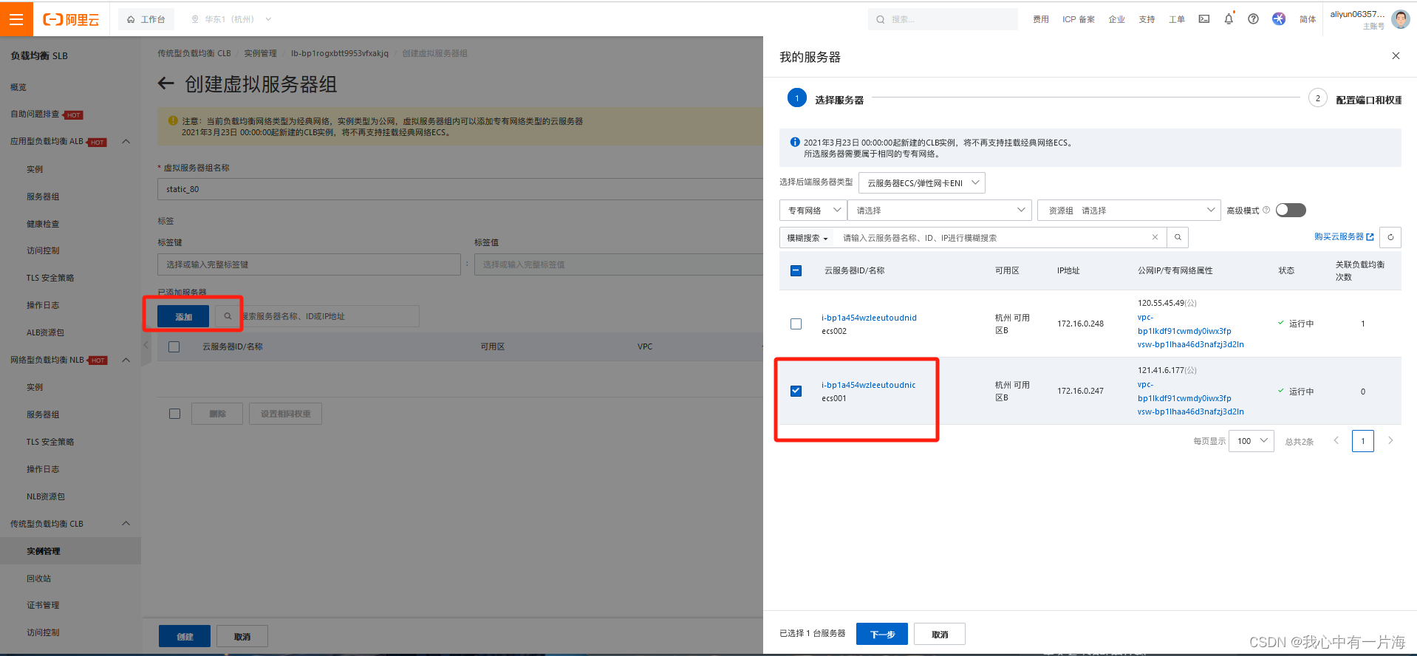Click the blue Add server button
The image size is (1417, 656).
tap(183, 316)
